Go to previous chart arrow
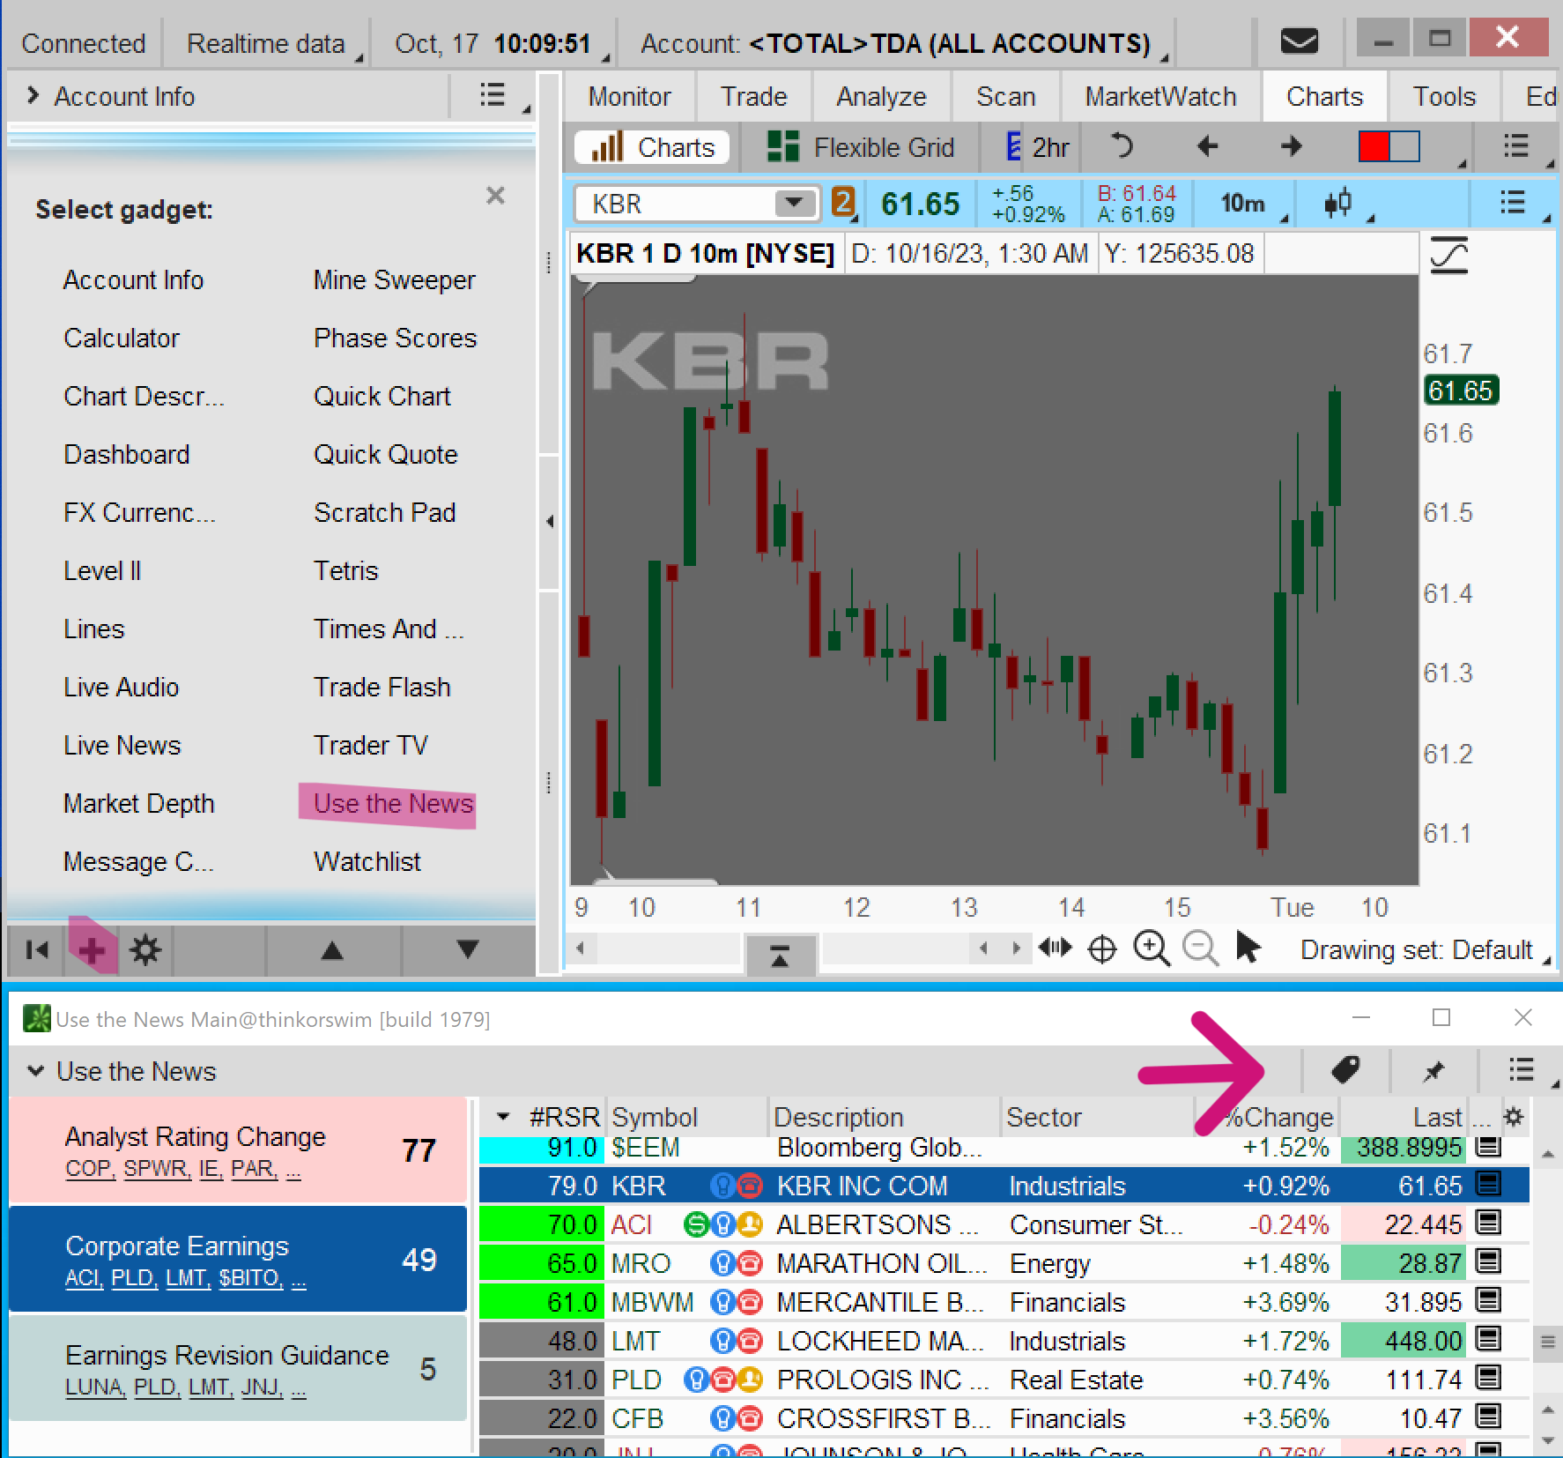 [x=1207, y=145]
